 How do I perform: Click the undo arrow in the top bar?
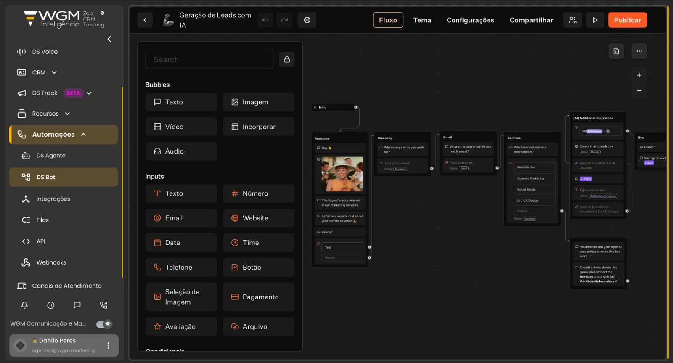click(x=265, y=20)
